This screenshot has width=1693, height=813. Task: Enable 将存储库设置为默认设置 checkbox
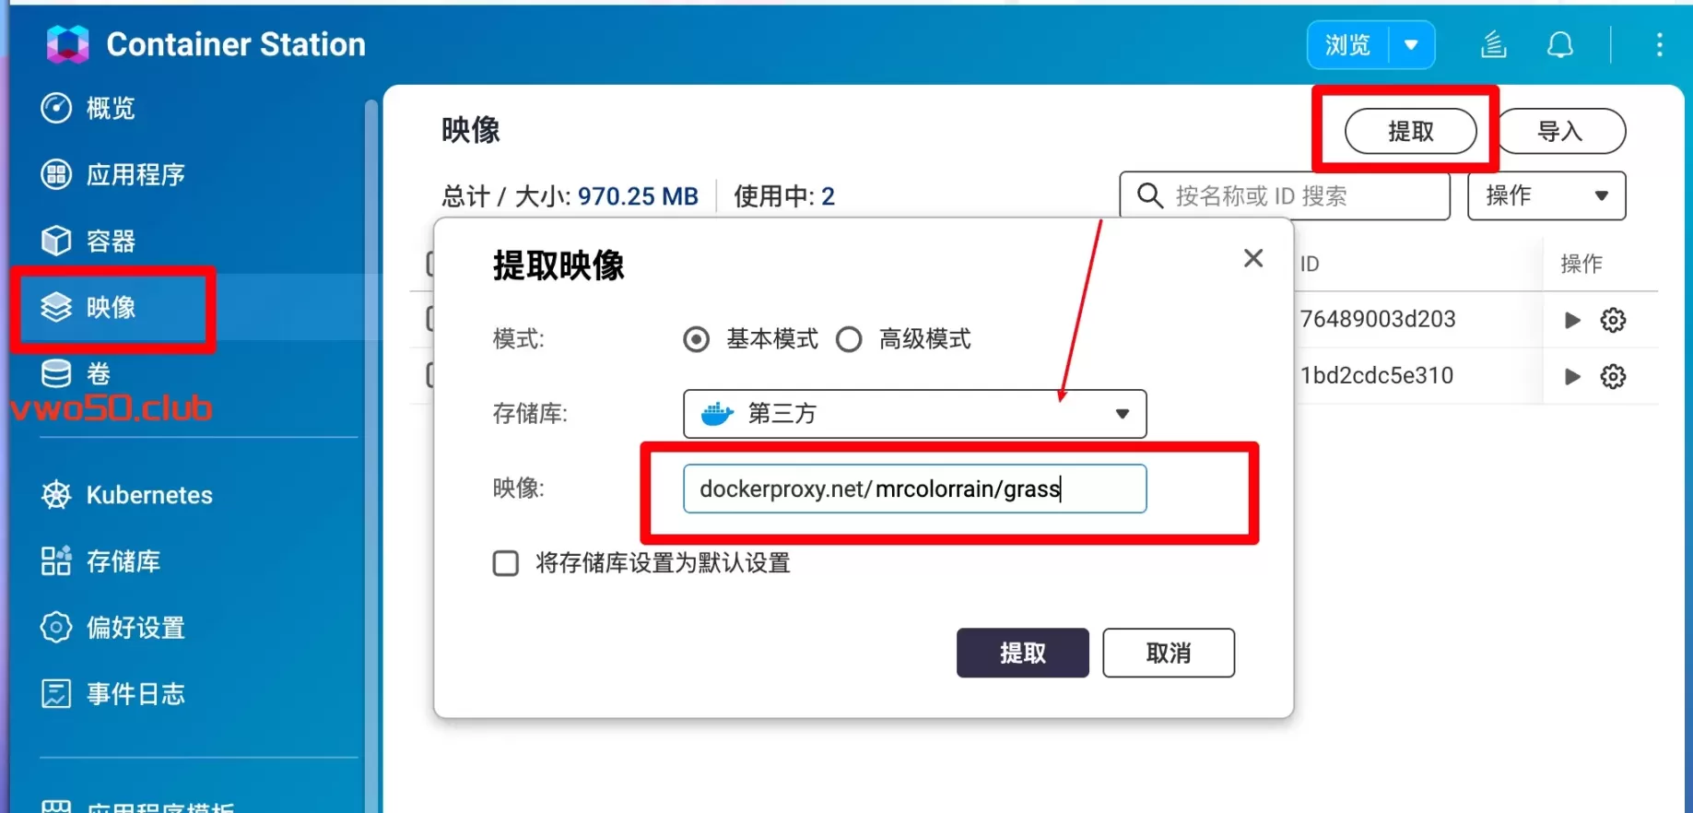click(506, 563)
